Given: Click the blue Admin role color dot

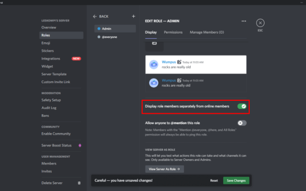Looking at the screenshot, I should (x=99, y=29).
